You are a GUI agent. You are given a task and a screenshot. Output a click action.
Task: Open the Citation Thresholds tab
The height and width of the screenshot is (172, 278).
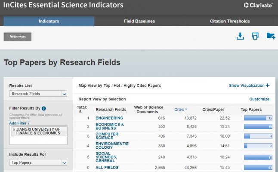click(x=230, y=21)
